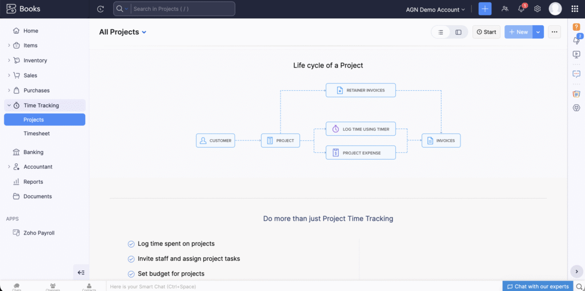Open settings gear icon
Image resolution: width=585 pixels, height=291 pixels.
537,9
